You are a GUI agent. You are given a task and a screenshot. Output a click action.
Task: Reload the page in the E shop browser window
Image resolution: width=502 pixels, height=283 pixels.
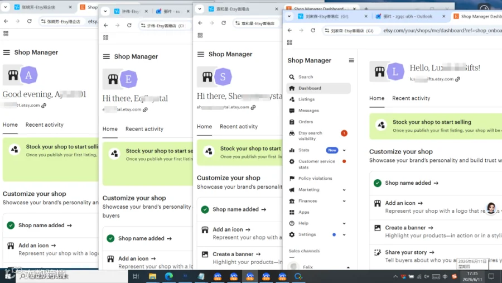click(129, 25)
